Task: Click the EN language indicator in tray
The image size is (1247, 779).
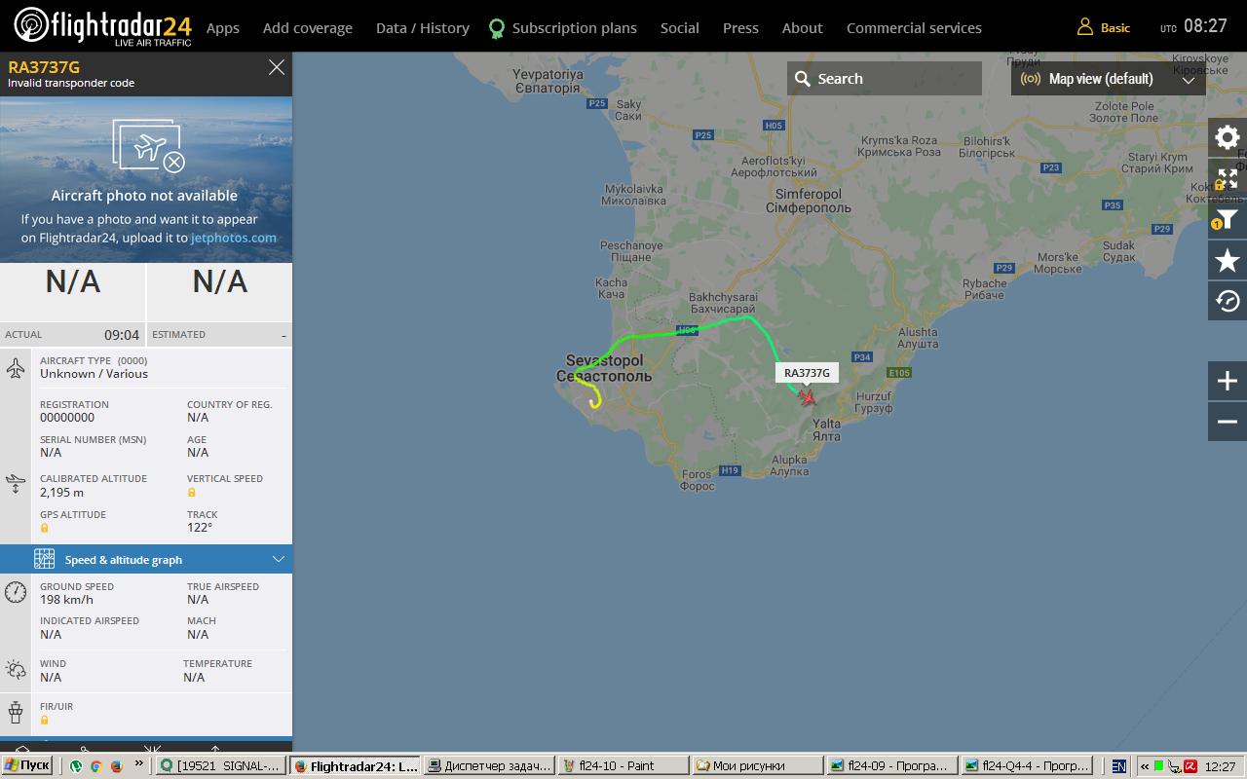Action: tap(1118, 766)
